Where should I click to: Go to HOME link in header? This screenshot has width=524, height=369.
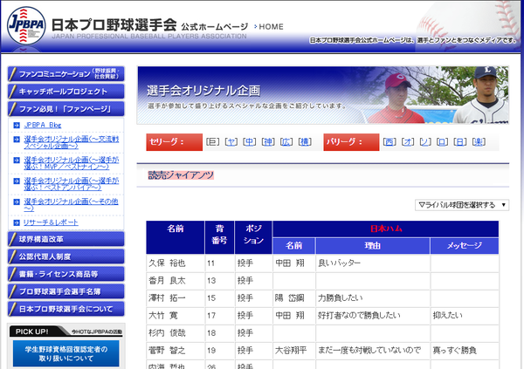click(x=269, y=27)
